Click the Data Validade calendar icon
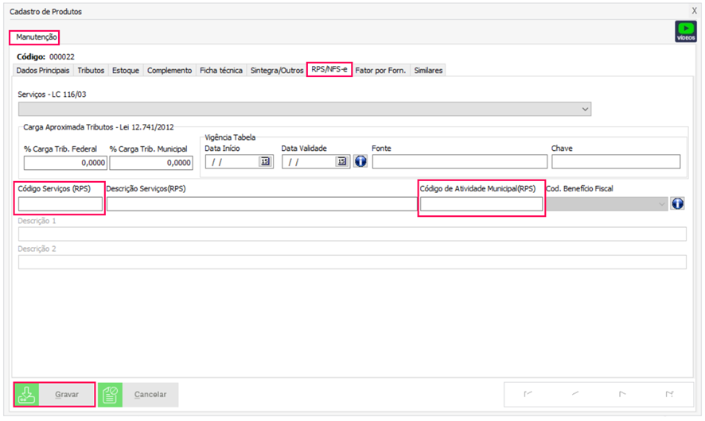This screenshot has width=705, height=421. tap(342, 161)
